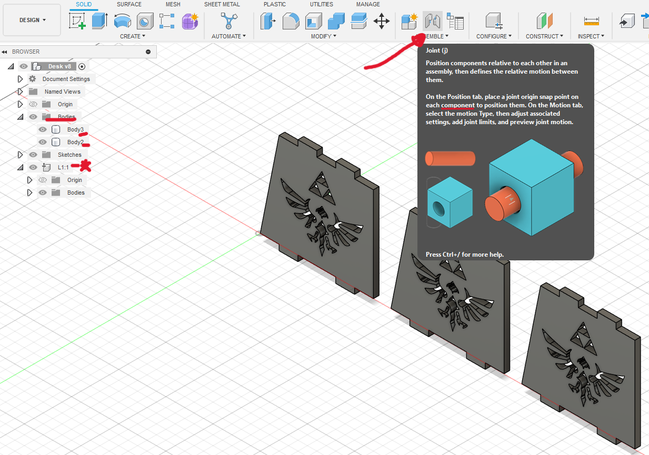Expand the top-level Origin folder
The height and width of the screenshot is (455, 649).
pyautogui.click(x=21, y=104)
